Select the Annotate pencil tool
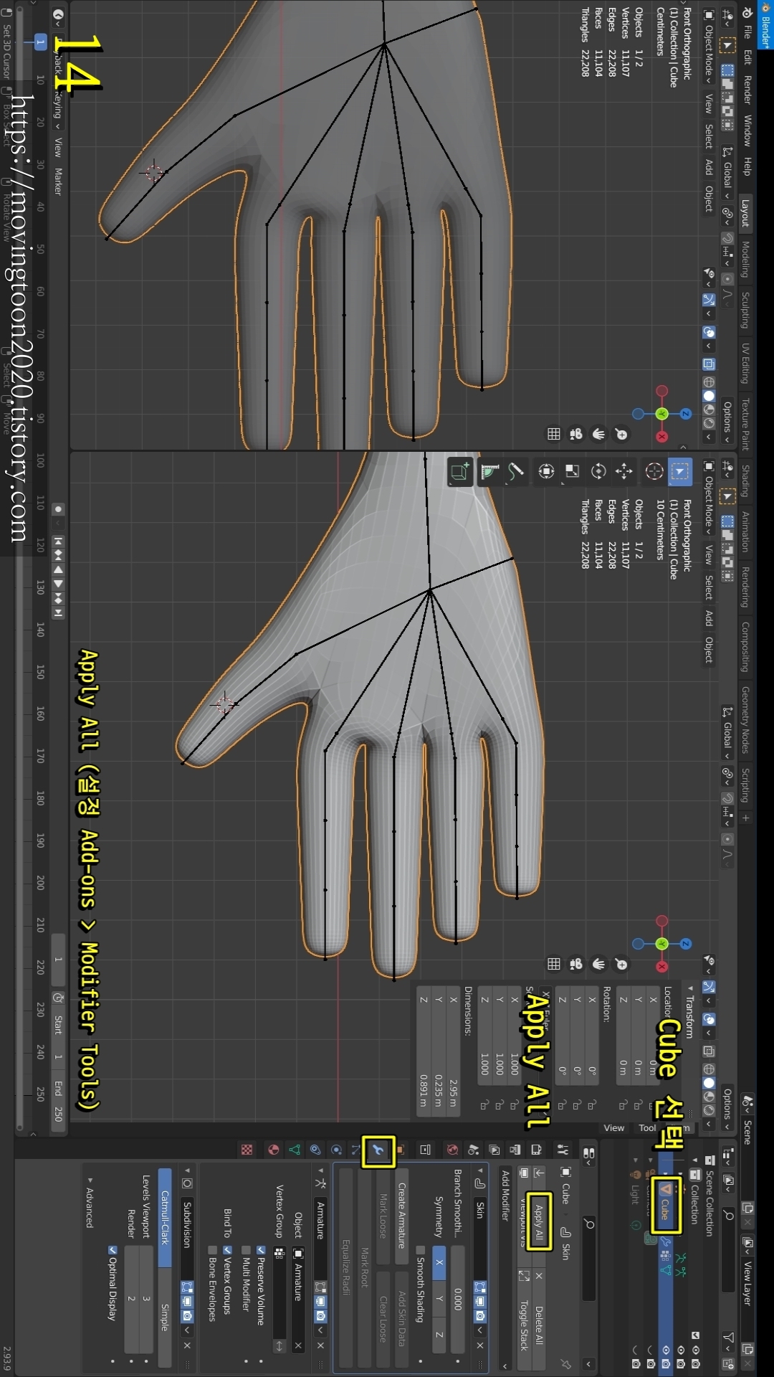This screenshot has height=1377, width=774. click(x=515, y=471)
